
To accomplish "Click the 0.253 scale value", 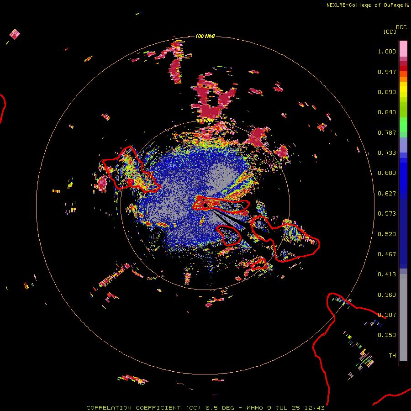I will pyautogui.click(x=387, y=335).
